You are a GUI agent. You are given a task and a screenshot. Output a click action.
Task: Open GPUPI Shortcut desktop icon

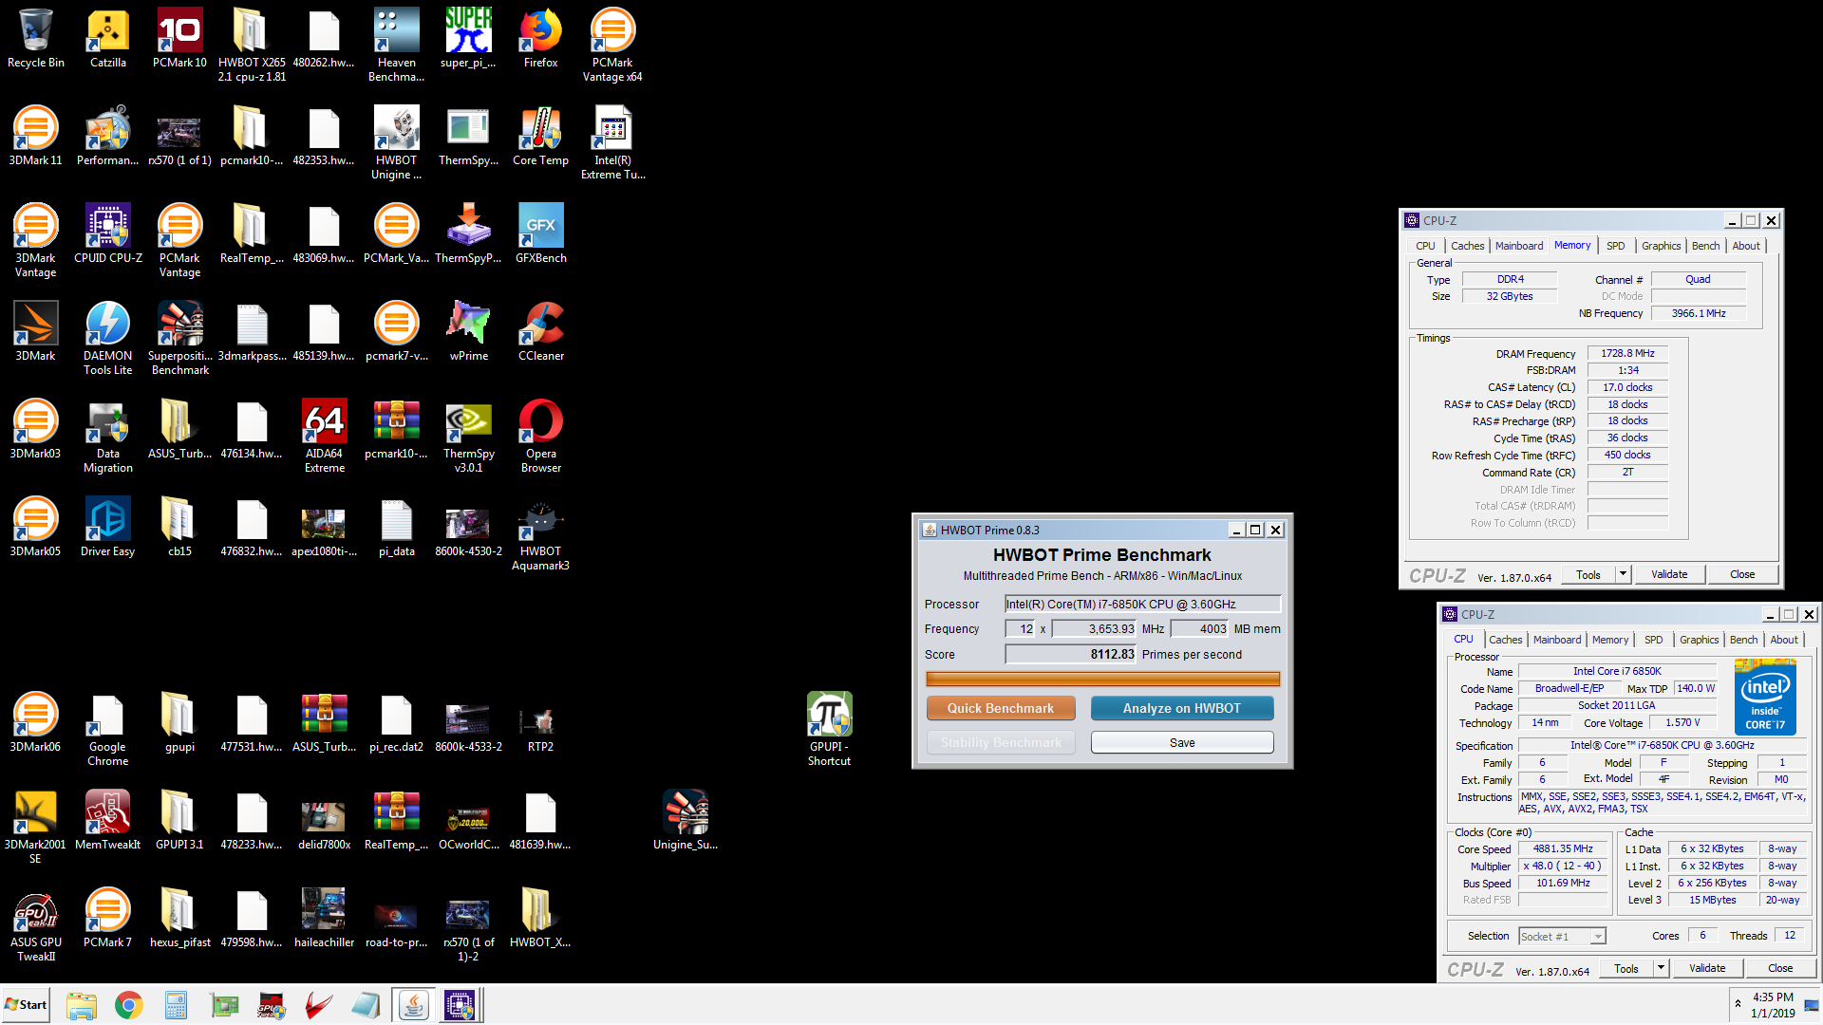pos(829,730)
